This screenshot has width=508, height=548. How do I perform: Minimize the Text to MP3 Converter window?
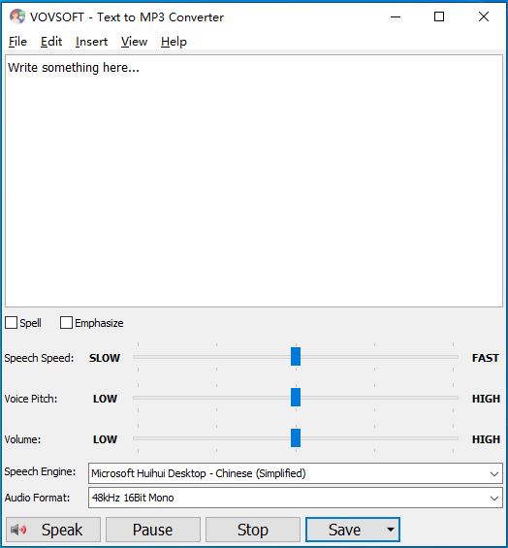[x=396, y=16]
